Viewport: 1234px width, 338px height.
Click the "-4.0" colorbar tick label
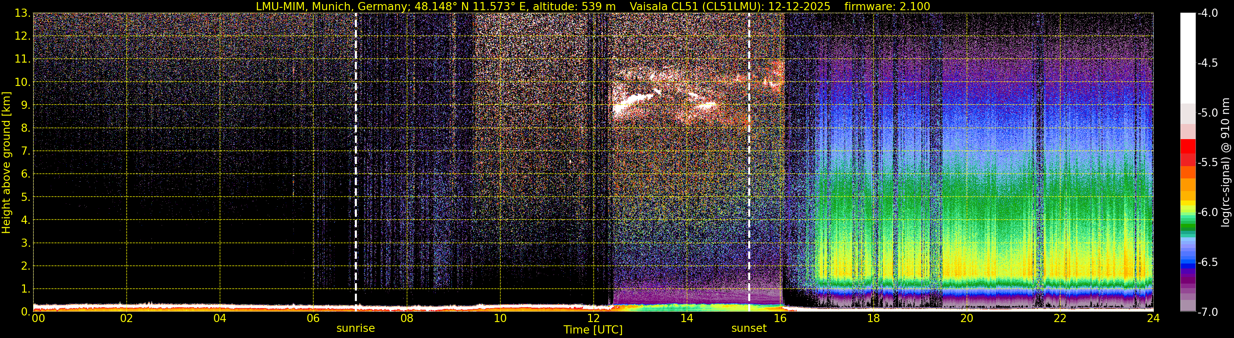(1208, 14)
